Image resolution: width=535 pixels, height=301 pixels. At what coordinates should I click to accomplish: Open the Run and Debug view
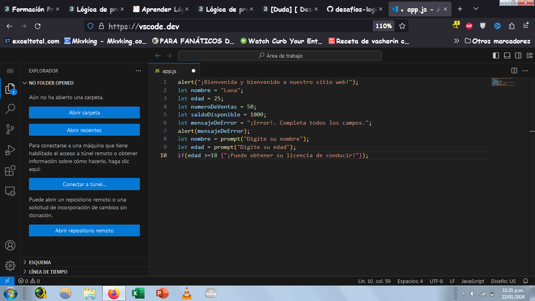pos(10,150)
